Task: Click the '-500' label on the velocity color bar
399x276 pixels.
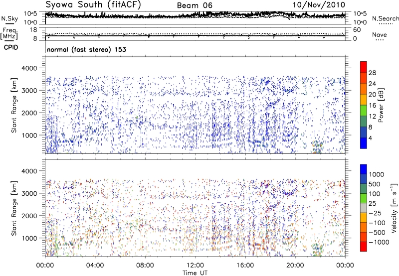Action: (377, 233)
